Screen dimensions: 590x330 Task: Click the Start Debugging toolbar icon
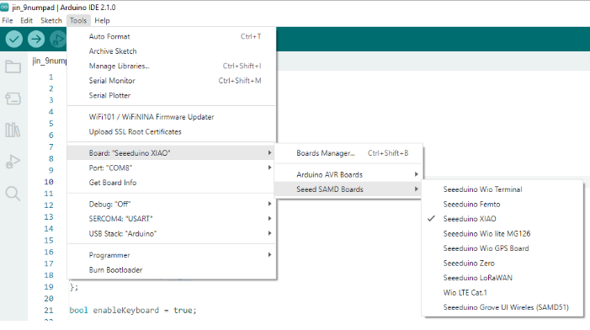58,39
